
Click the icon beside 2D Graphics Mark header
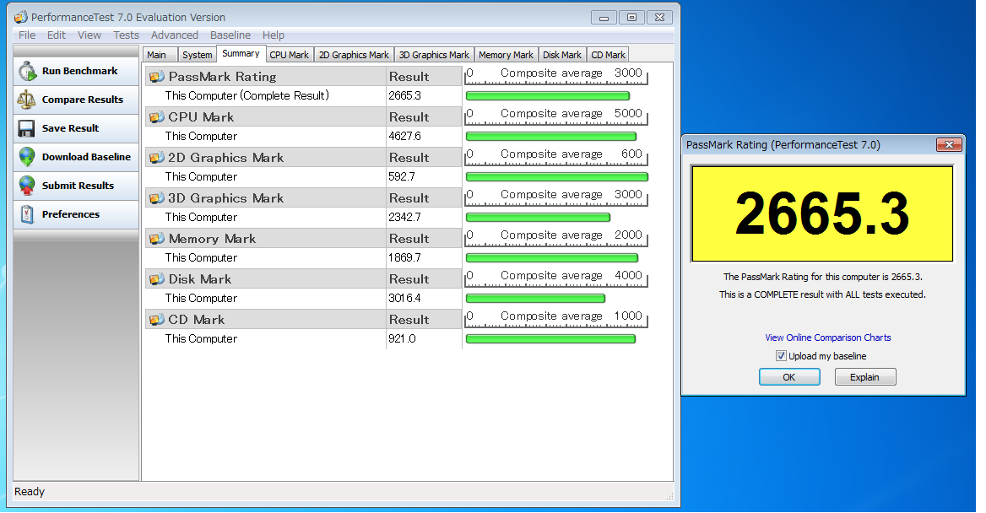click(156, 158)
